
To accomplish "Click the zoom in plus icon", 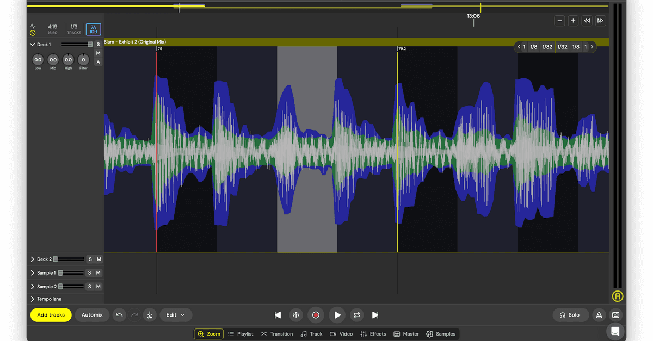I will 573,21.
